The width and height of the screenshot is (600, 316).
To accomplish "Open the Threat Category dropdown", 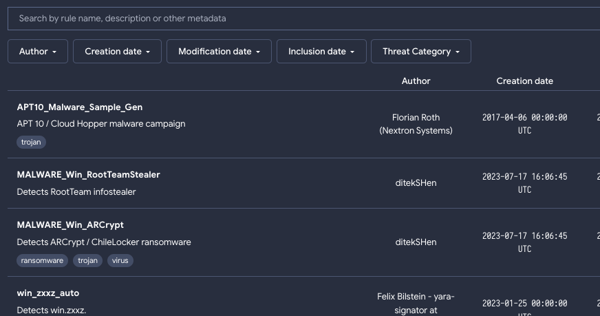I will click(x=421, y=52).
